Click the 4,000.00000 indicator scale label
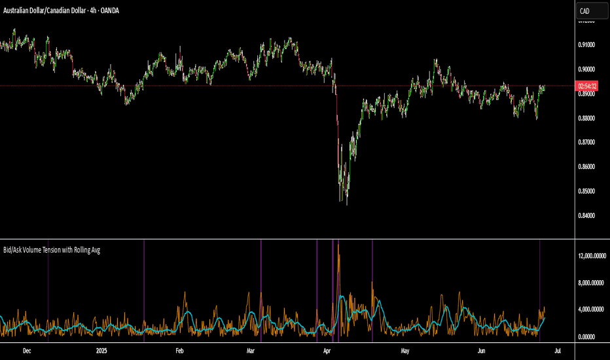 pos(591,310)
